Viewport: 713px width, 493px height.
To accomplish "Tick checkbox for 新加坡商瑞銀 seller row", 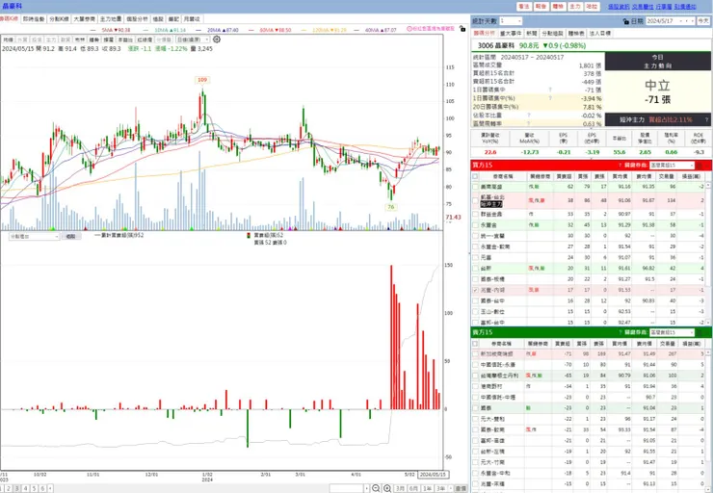I will [475, 354].
